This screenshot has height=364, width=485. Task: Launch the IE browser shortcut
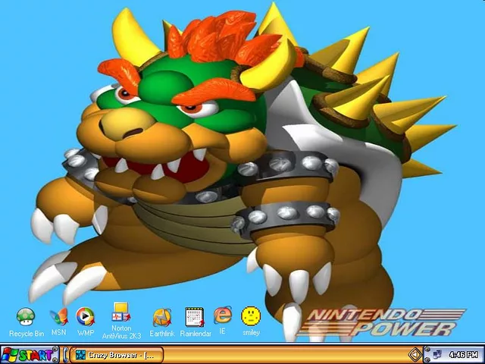click(222, 315)
